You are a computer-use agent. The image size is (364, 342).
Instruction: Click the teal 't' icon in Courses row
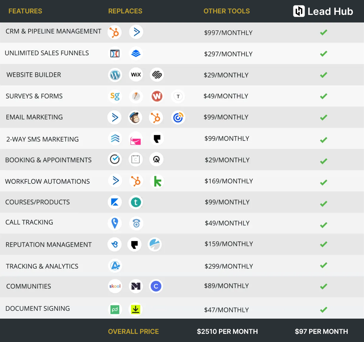[136, 202]
